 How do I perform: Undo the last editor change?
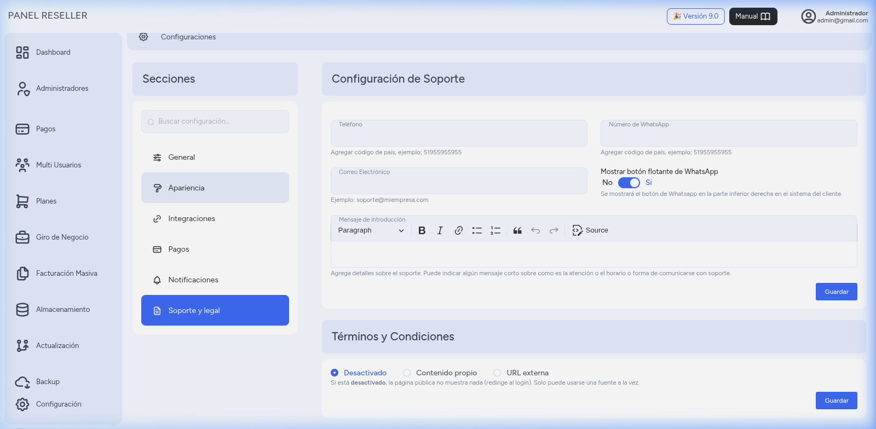coord(535,230)
